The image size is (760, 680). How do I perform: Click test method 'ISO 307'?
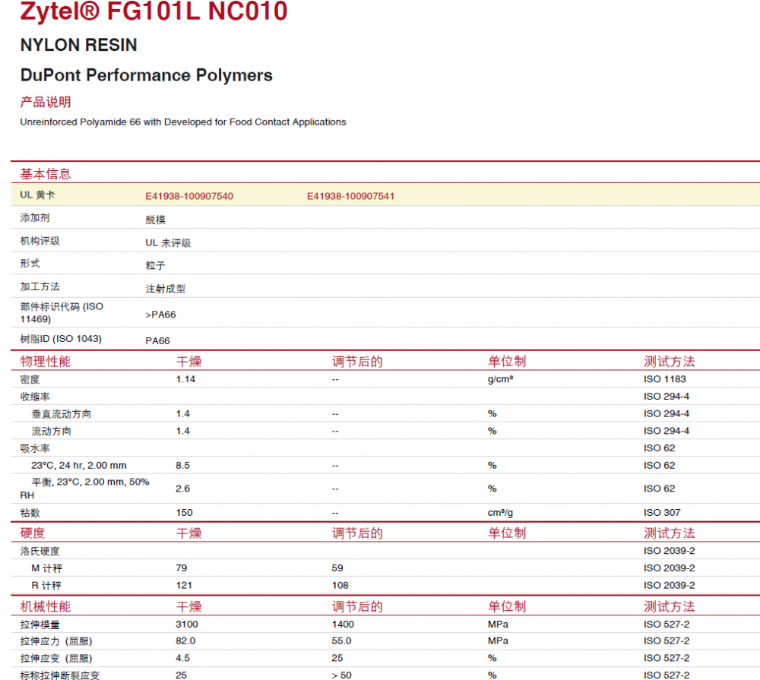coord(662,512)
